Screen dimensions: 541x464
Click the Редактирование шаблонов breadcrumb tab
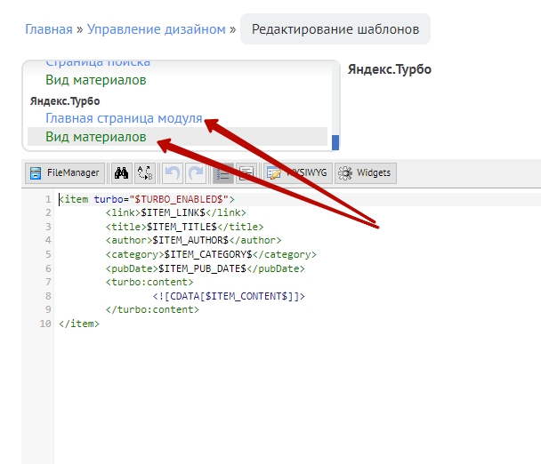click(x=335, y=29)
